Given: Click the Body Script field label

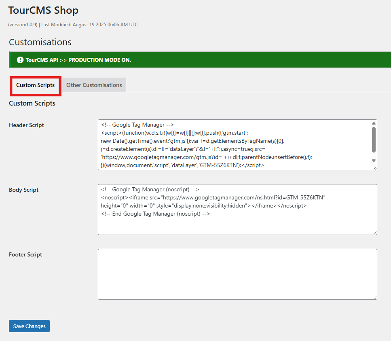Looking at the screenshot, I should pos(24,190).
